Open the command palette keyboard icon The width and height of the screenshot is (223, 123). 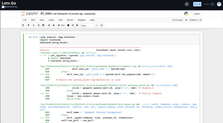[x=101, y=25]
